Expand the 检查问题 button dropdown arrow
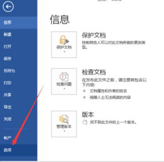Image resolution: width=164 pixels, height=162 pixels. tap(64, 89)
